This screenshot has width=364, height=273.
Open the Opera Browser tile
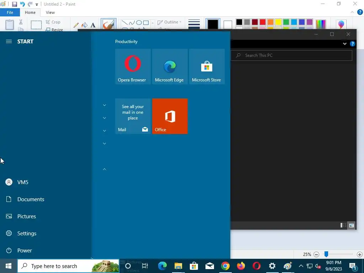[133, 66]
